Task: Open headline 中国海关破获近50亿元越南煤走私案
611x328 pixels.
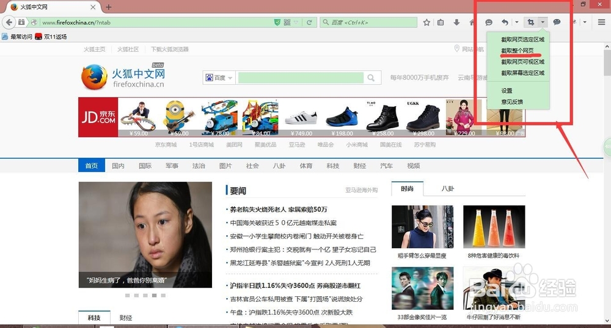Action: tap(283, 223)
